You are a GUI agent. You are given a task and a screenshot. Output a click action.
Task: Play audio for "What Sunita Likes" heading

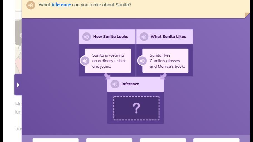tap(144, 37)
